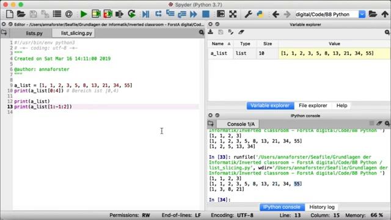The image size is (391, 220).
Task: Click the @ symbol finder icon
Action: coord(68,14)
